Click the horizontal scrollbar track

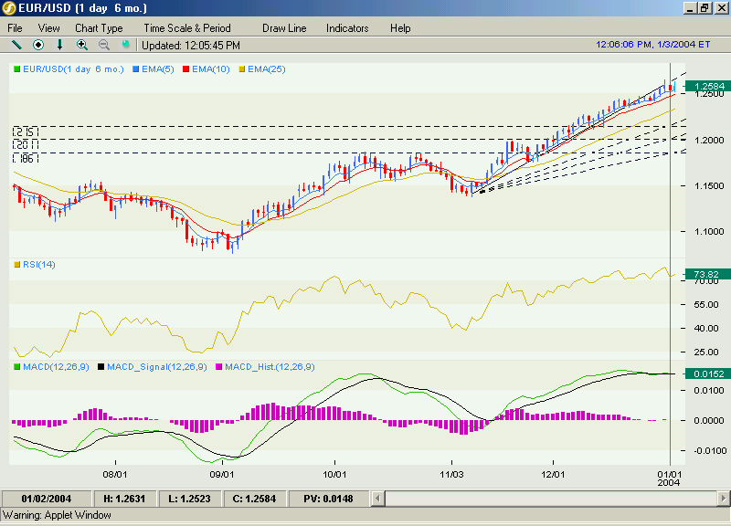pyautogui.click(x=550, y=499)
